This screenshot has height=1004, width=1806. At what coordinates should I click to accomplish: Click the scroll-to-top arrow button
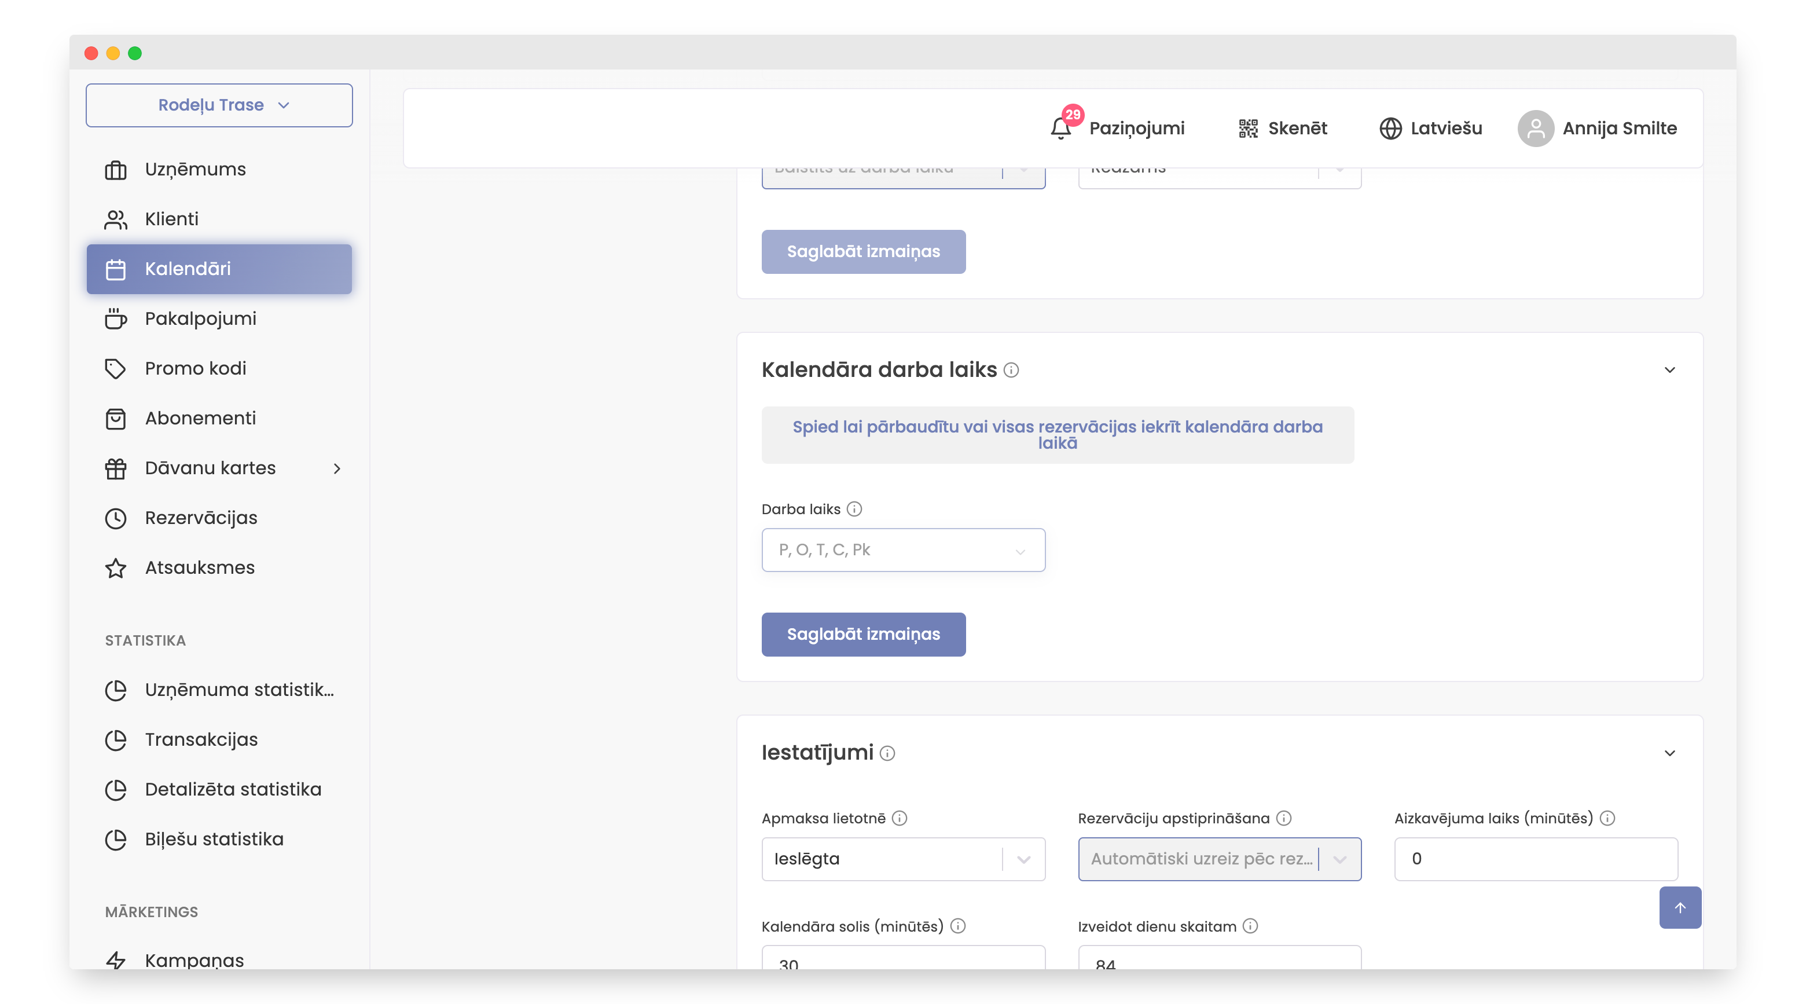coord(1680,908)
